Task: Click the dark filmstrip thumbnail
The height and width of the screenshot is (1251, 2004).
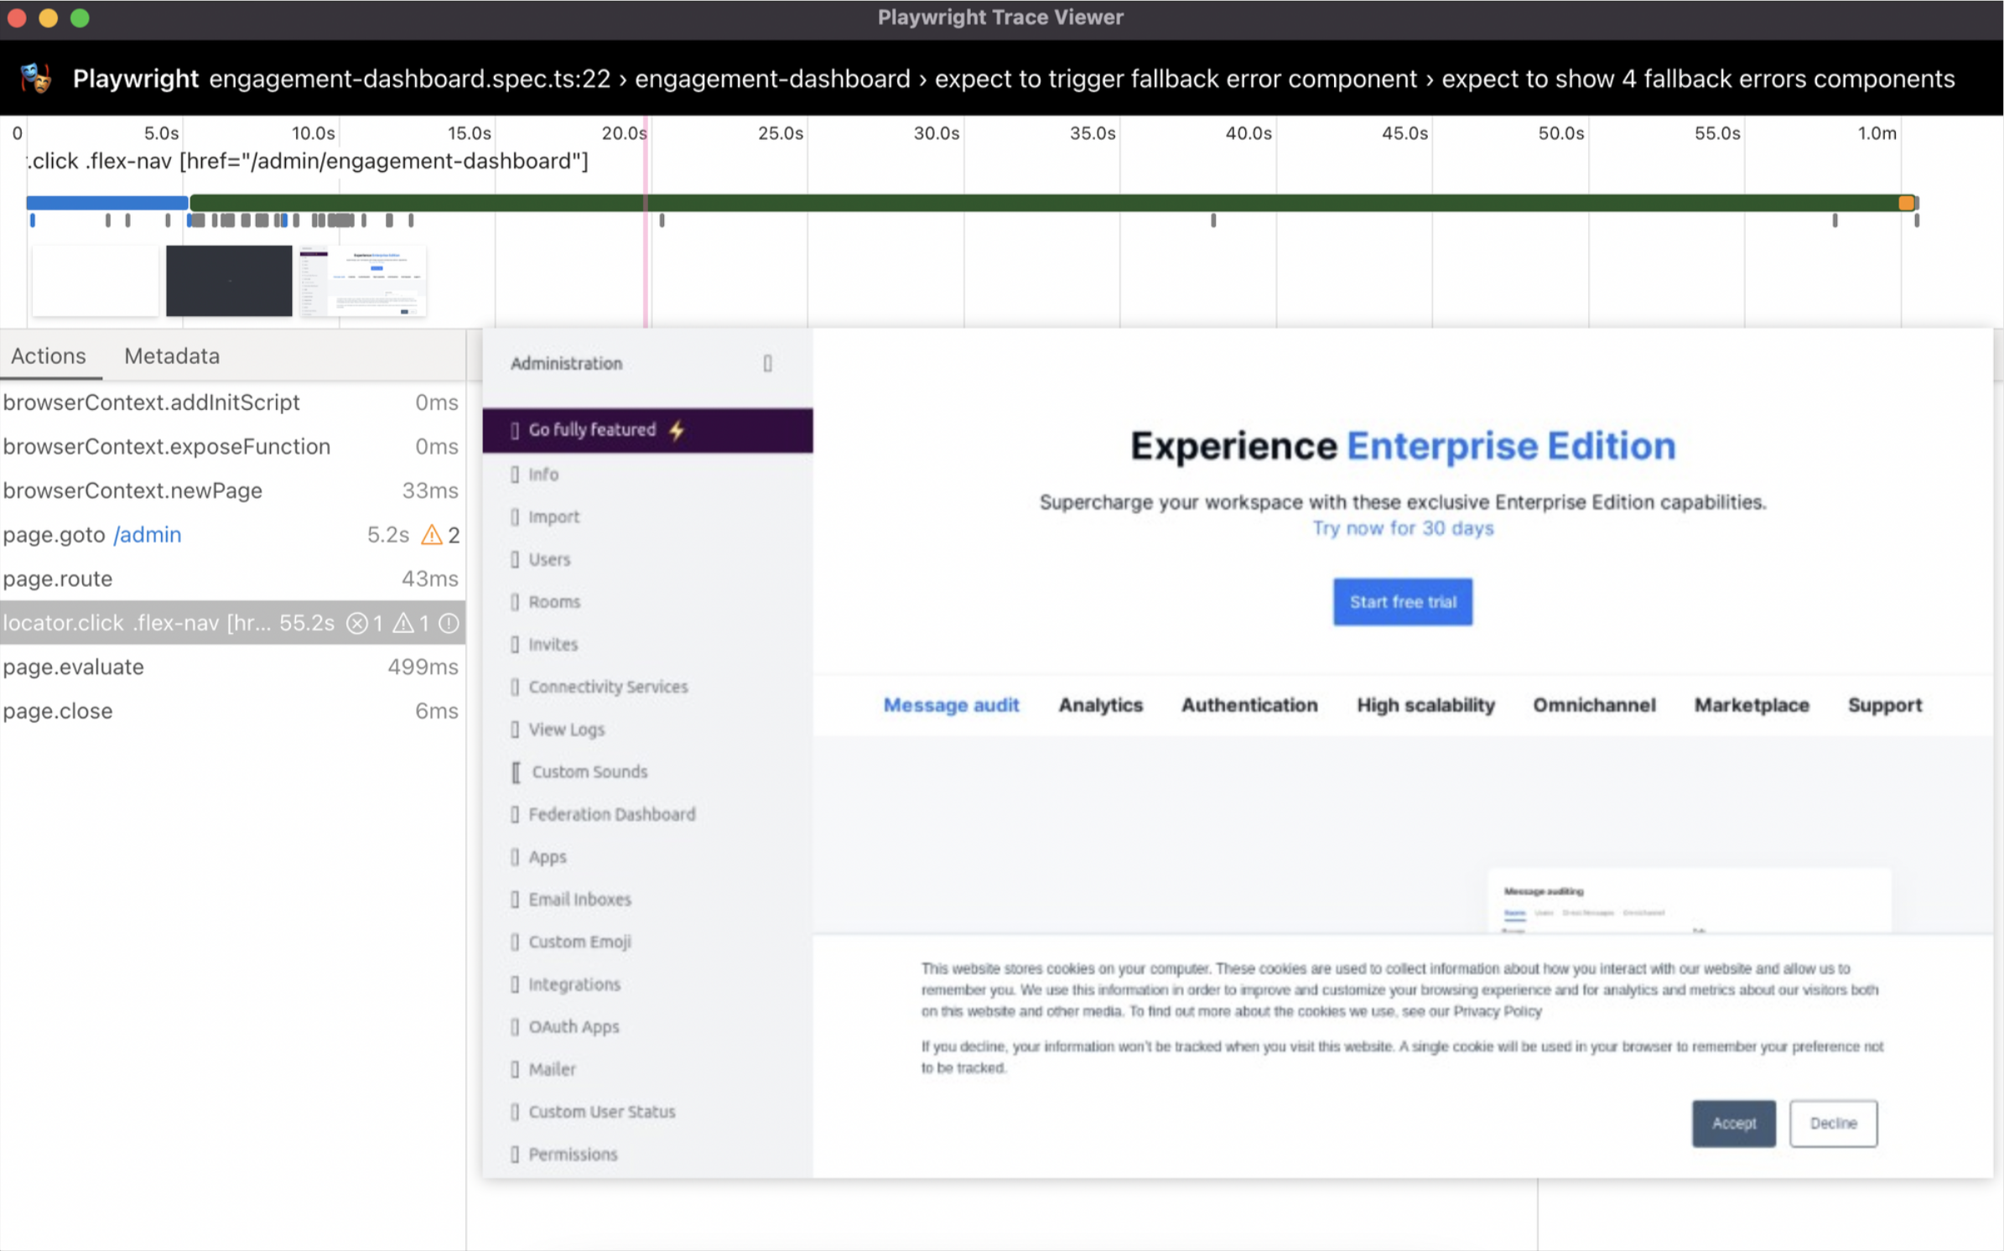Action: [x=229, y=281]
